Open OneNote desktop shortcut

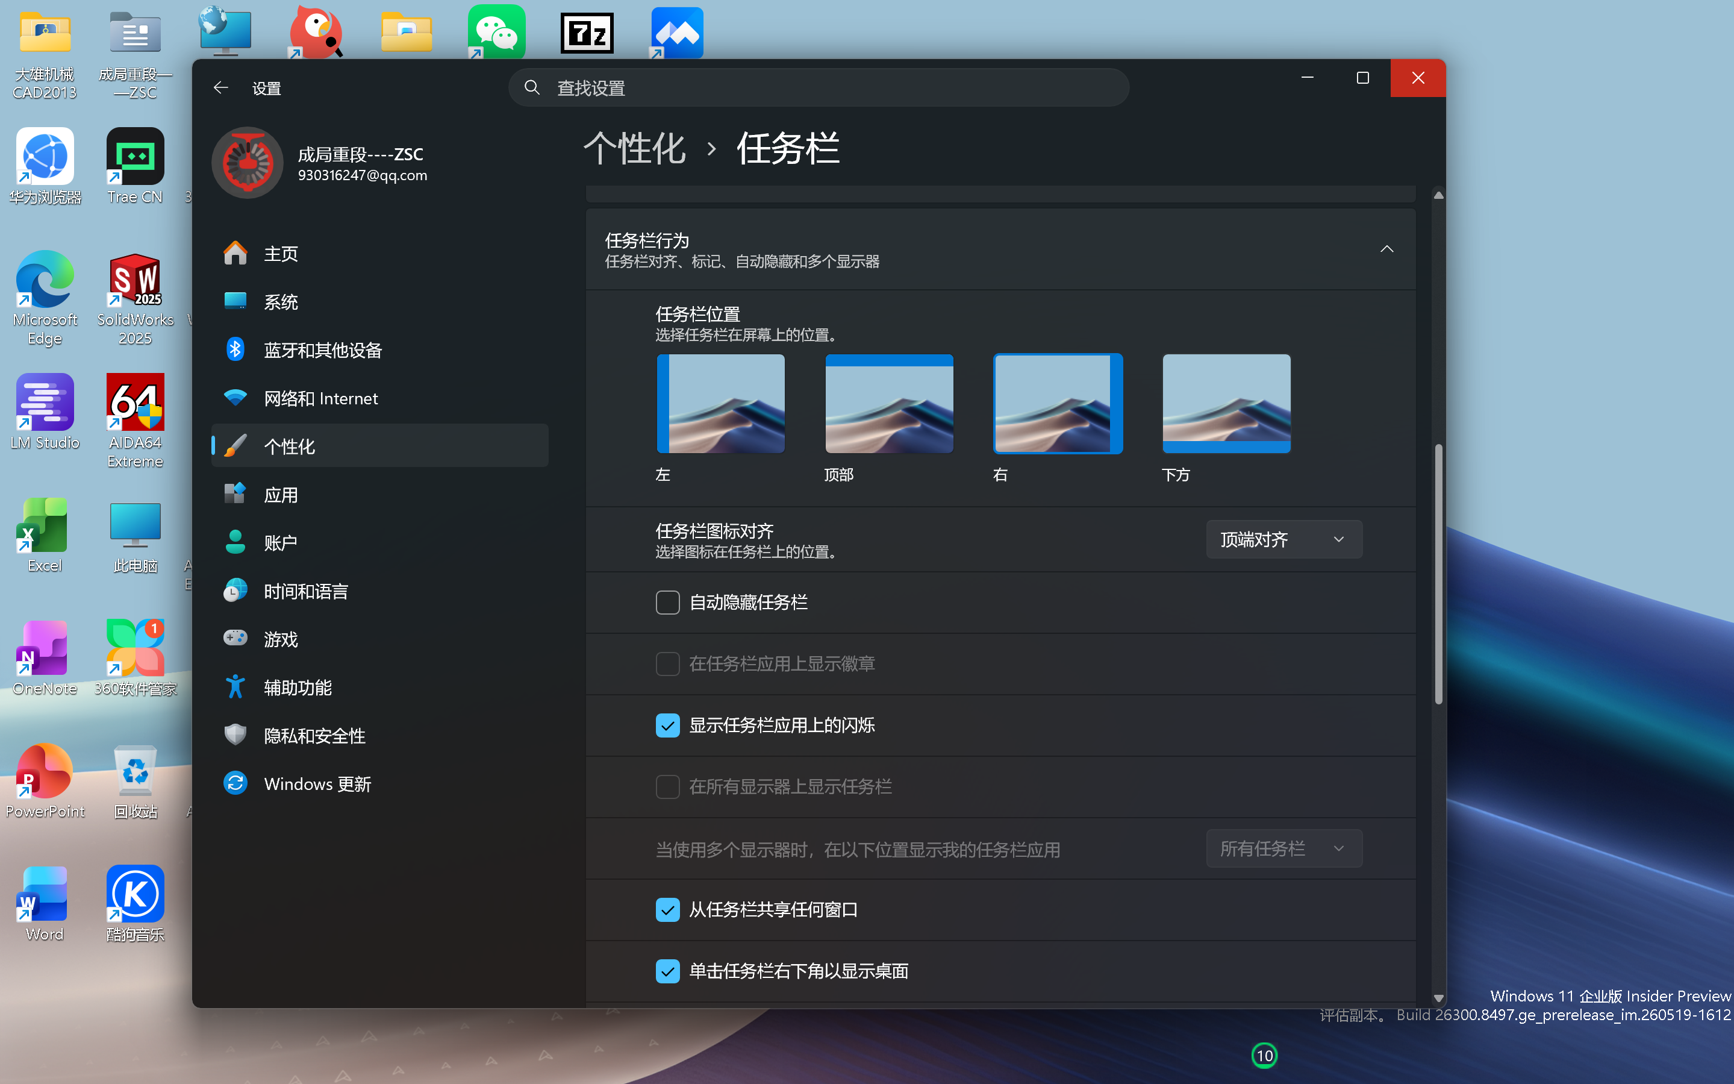(45, 658)
